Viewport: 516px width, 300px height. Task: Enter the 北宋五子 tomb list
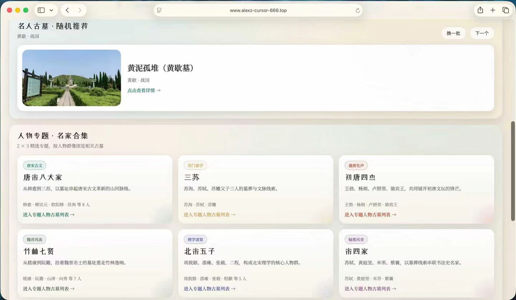click(x=209, y=289)
